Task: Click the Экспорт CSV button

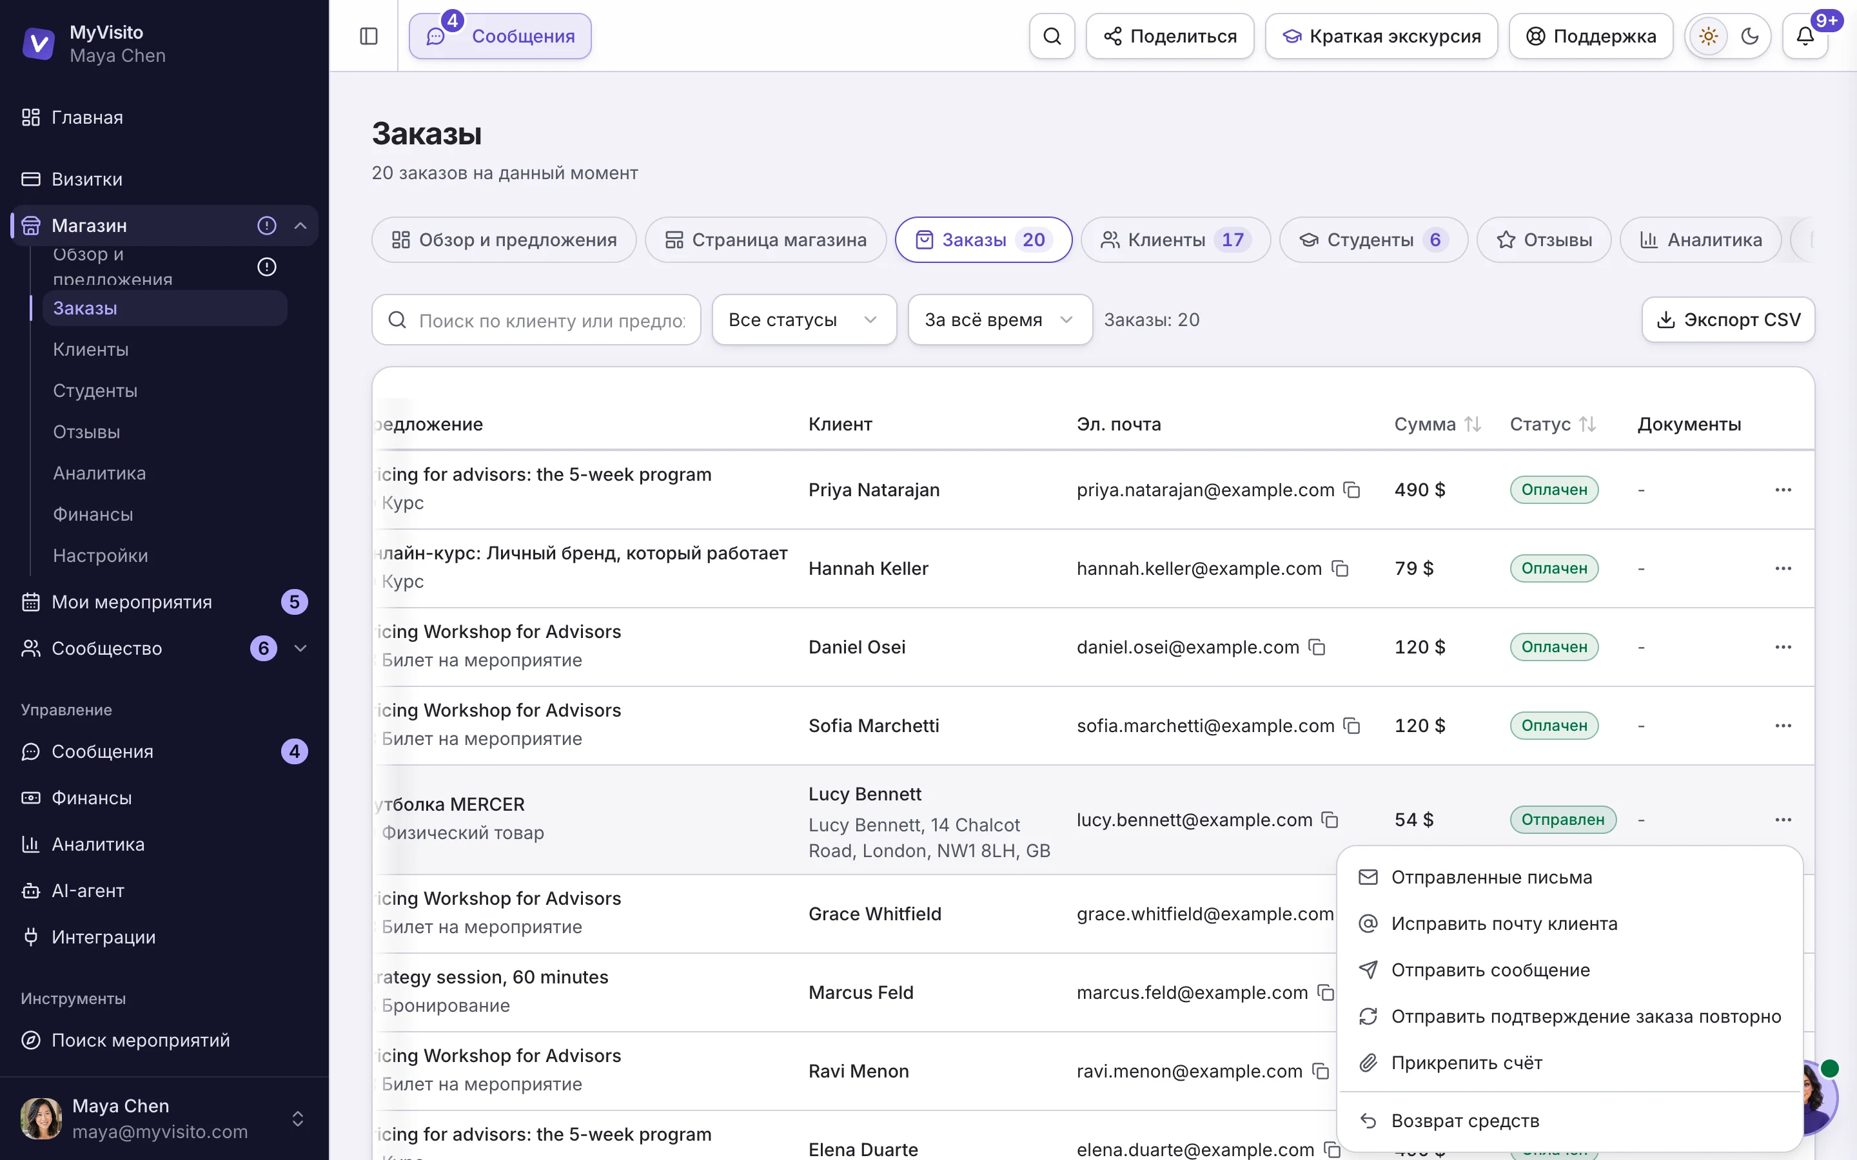Action: tap(1728, 320)
